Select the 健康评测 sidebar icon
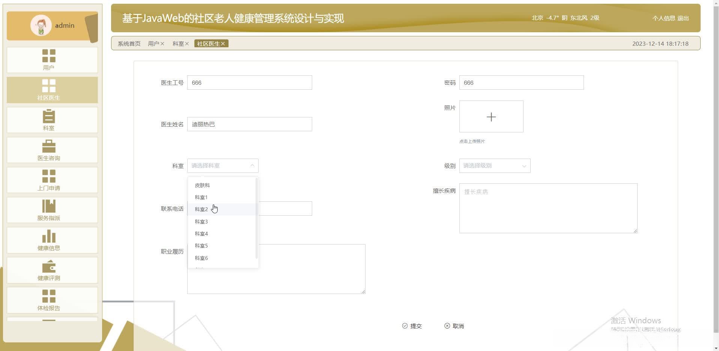 coord(52,270)
